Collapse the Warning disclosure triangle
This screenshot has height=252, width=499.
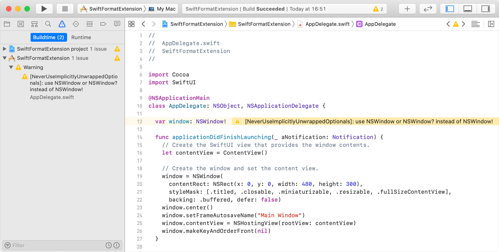[11, 67]
